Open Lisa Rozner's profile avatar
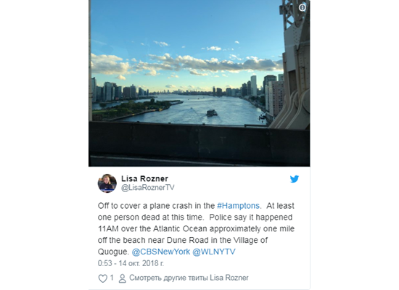The width and height of the screenshot is (399, 290). (107, 183)
